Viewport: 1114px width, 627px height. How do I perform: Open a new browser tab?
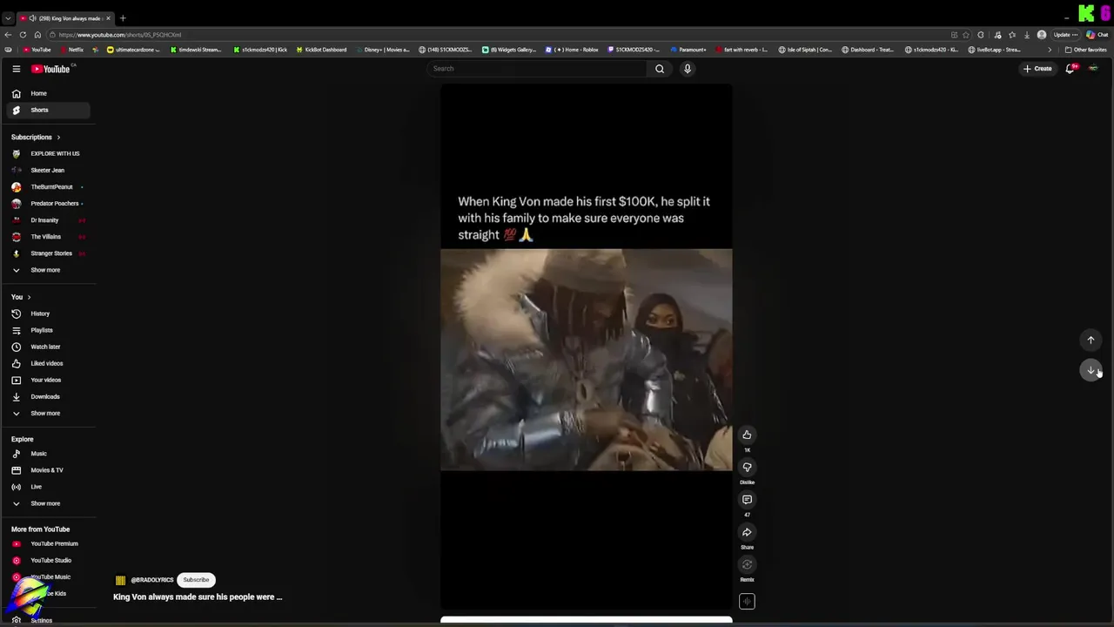click(x=123, y=18)
